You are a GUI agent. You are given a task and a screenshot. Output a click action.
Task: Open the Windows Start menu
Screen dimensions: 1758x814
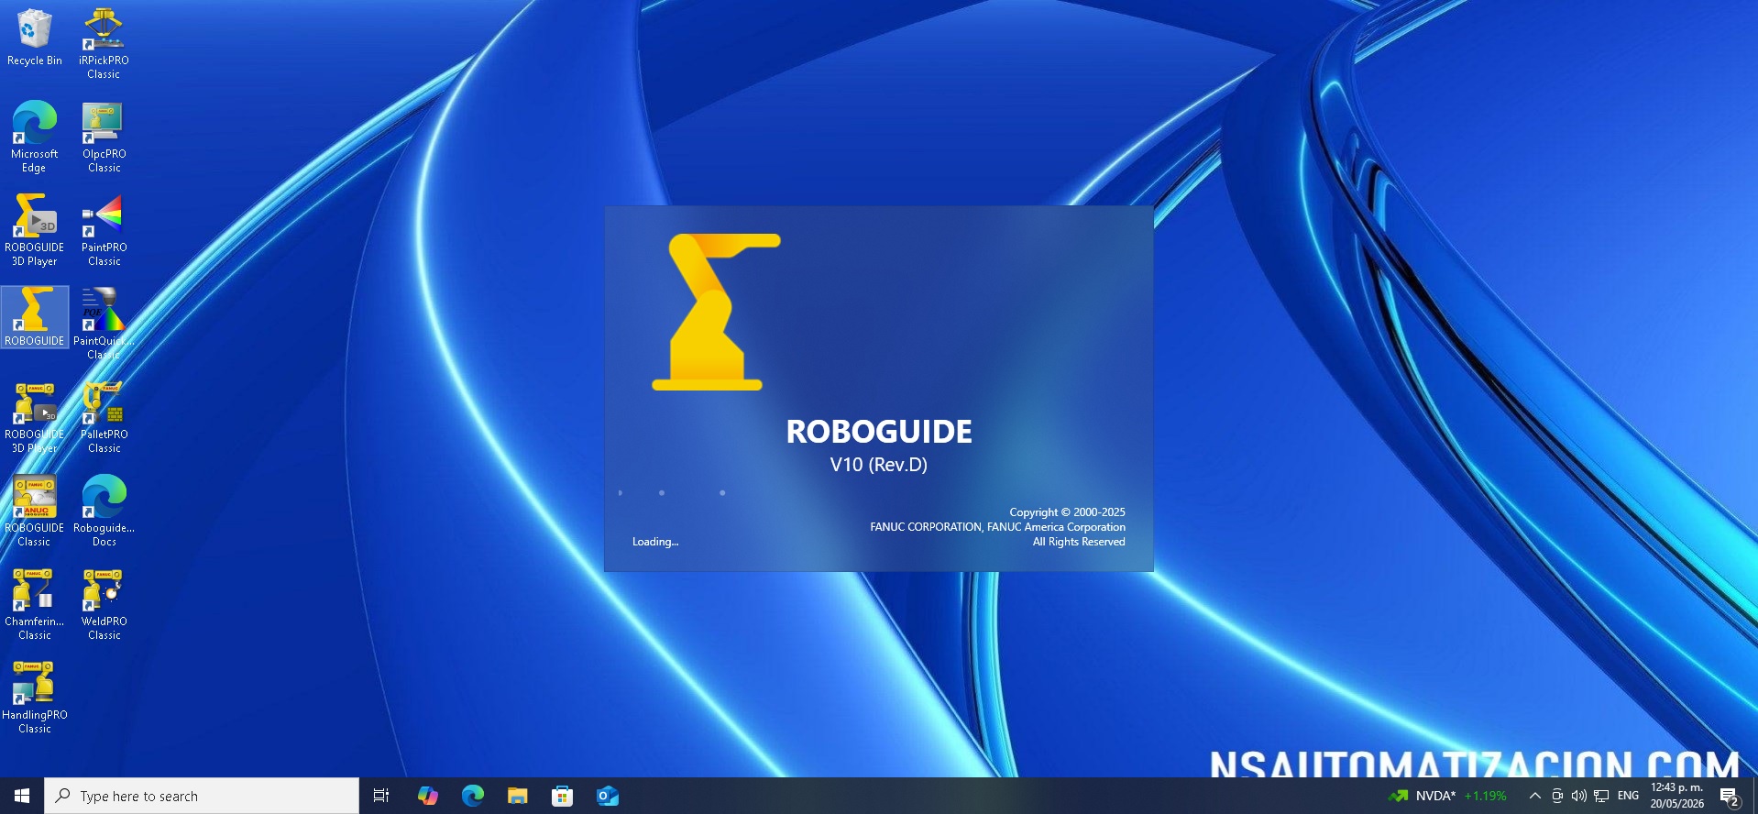coord(22,796)
